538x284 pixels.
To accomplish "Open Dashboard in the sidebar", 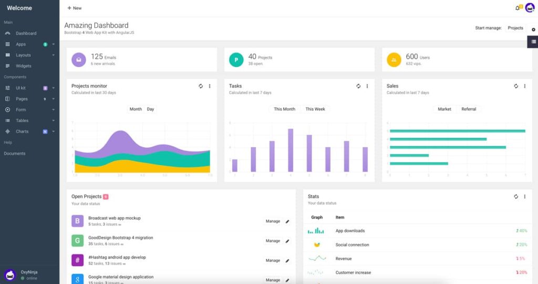I will (26, 33).
